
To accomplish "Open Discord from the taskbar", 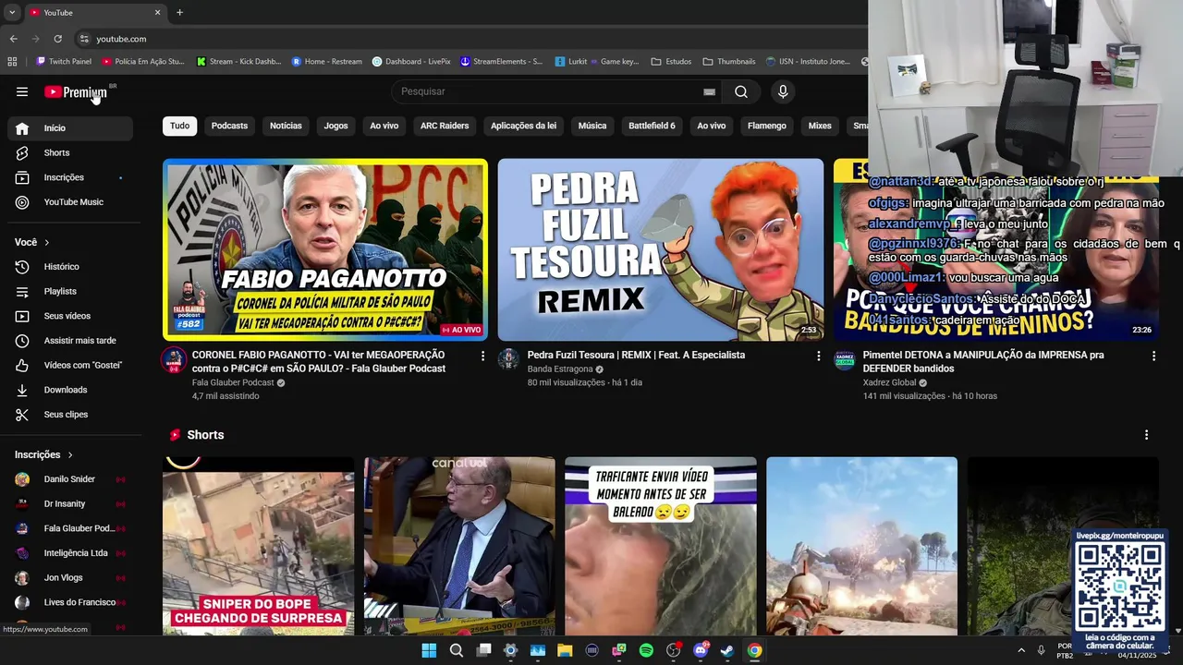I will [x=701, y=650].
